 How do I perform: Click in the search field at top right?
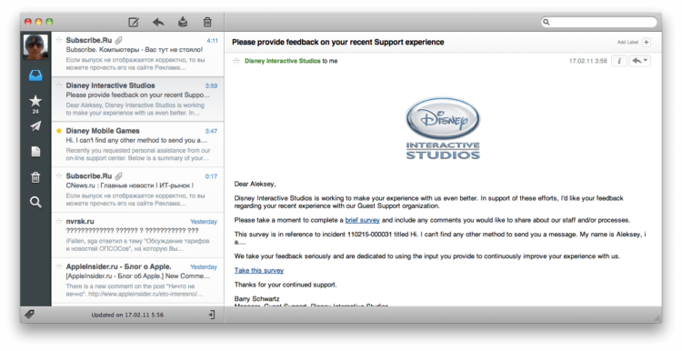tap(599, 22)
